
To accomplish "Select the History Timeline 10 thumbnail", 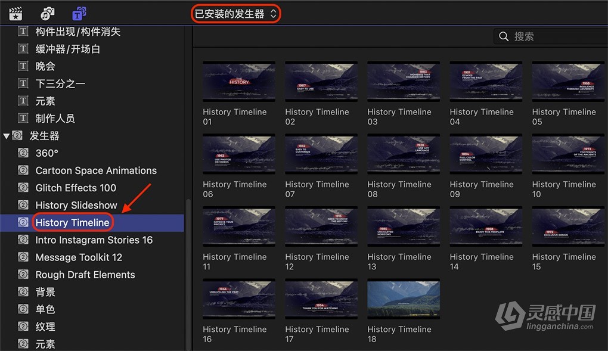I will pyautogui.click(x=568, y=154).
